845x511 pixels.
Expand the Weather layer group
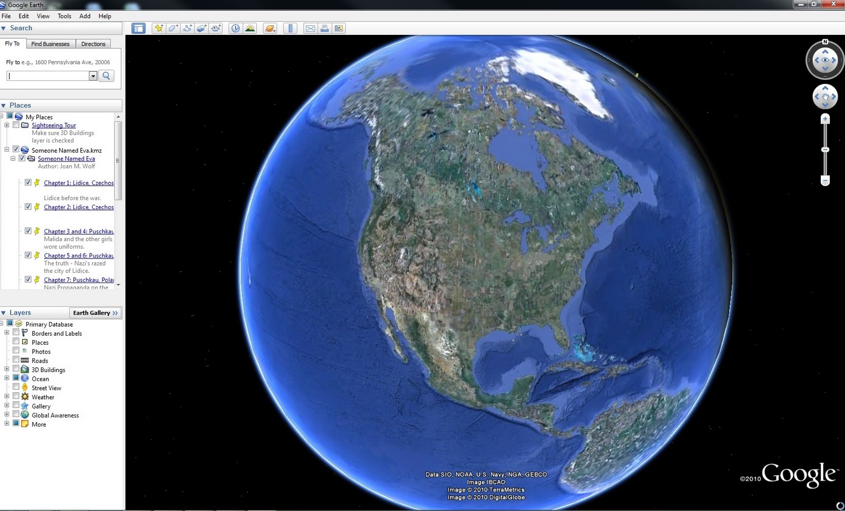click(x=7, y=396)
